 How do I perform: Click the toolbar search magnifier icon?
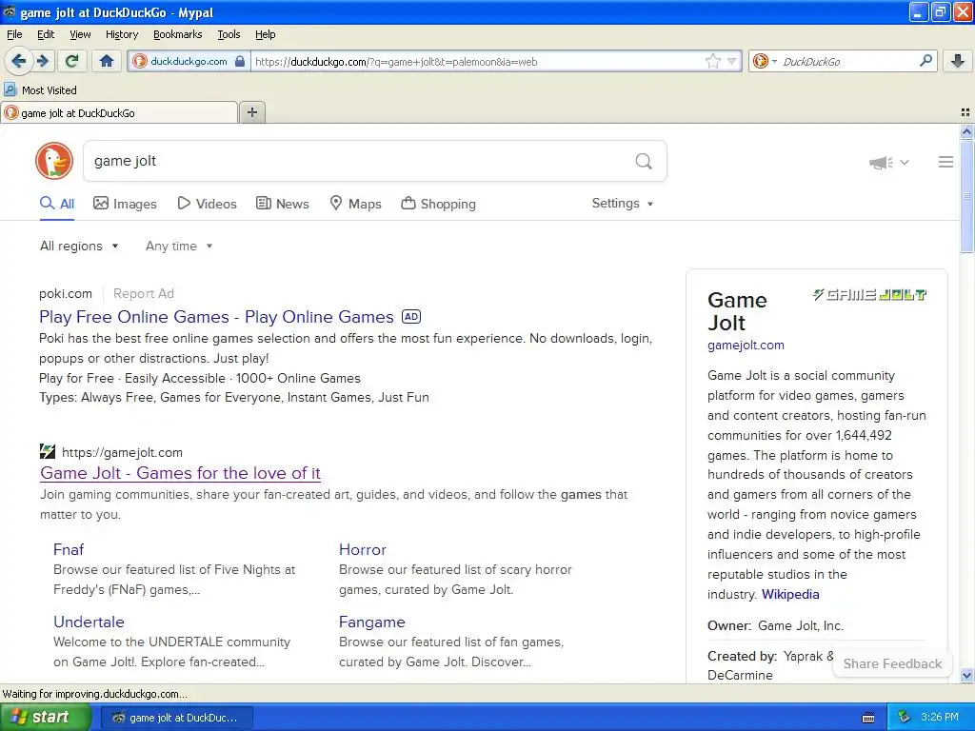coord(925,60)
